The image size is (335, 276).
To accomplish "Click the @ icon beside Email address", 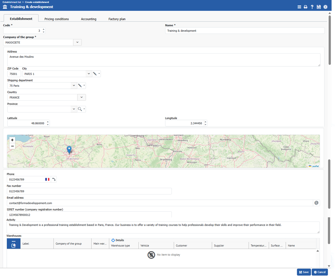I will click(317, 203).
